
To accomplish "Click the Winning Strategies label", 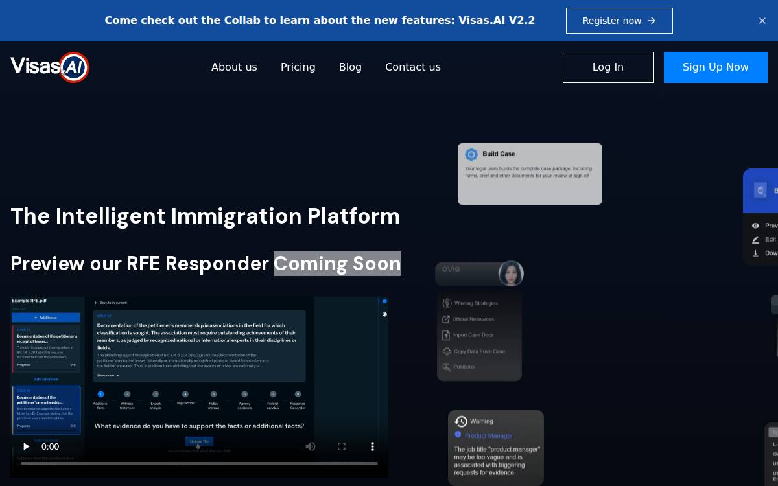I will click(x=476, y=303).
